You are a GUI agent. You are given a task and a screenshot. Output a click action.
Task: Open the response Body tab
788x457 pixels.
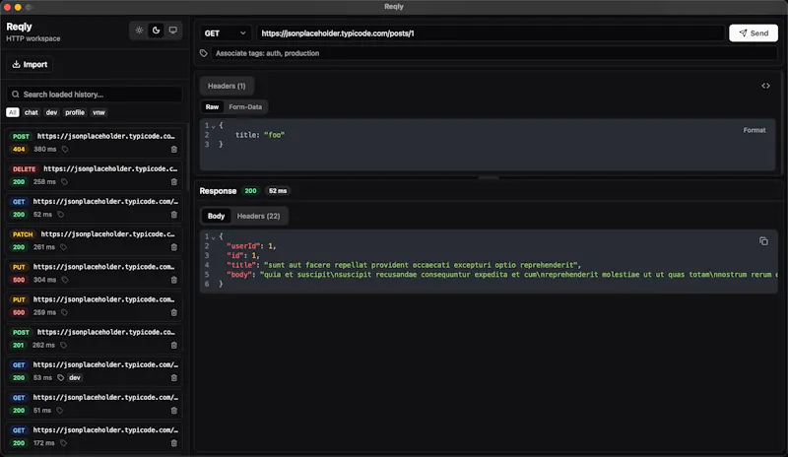click(216, 216)
